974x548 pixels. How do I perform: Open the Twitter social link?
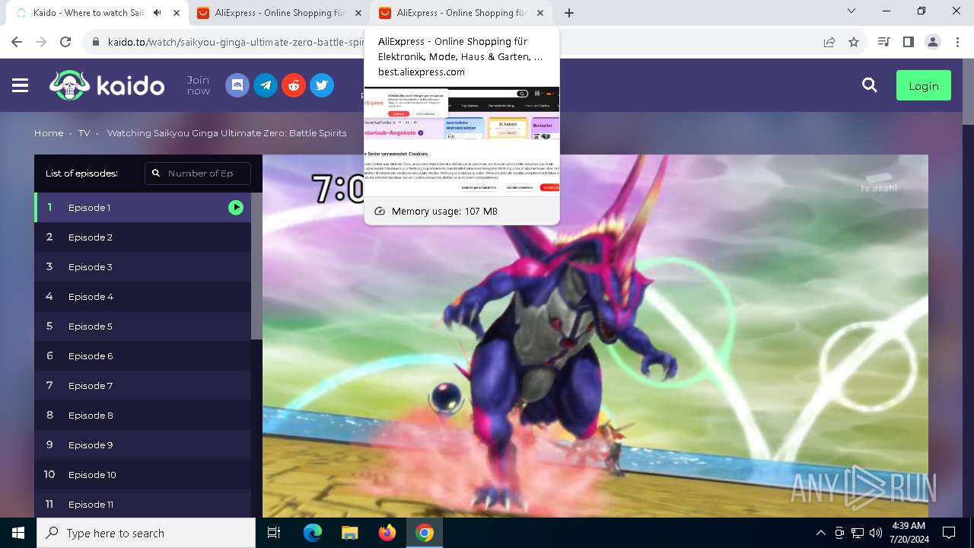tap(322, 85)
